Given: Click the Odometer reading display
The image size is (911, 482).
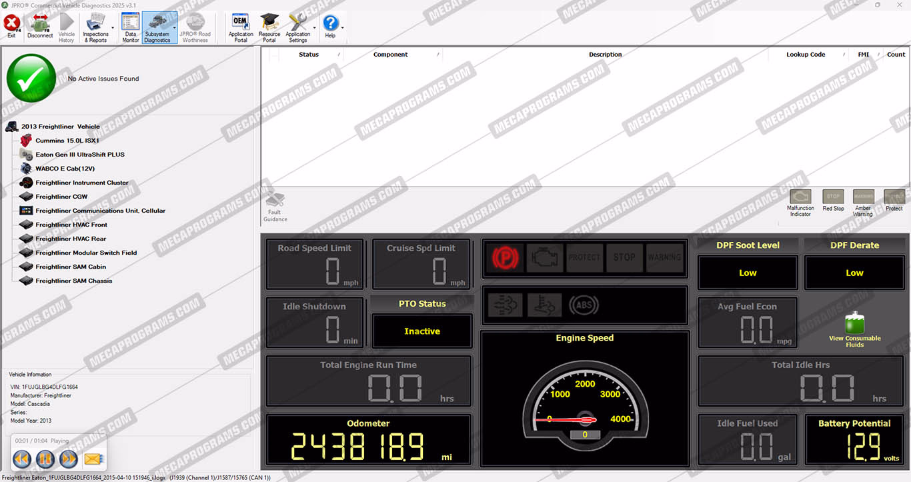Looking at the screenshot, I should [369, 440].
